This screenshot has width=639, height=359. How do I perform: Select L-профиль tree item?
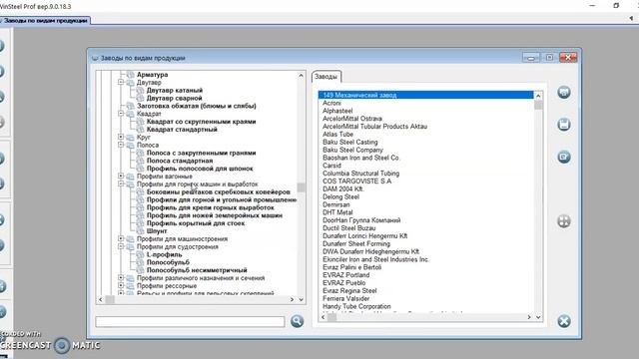[x=164, y=254]
